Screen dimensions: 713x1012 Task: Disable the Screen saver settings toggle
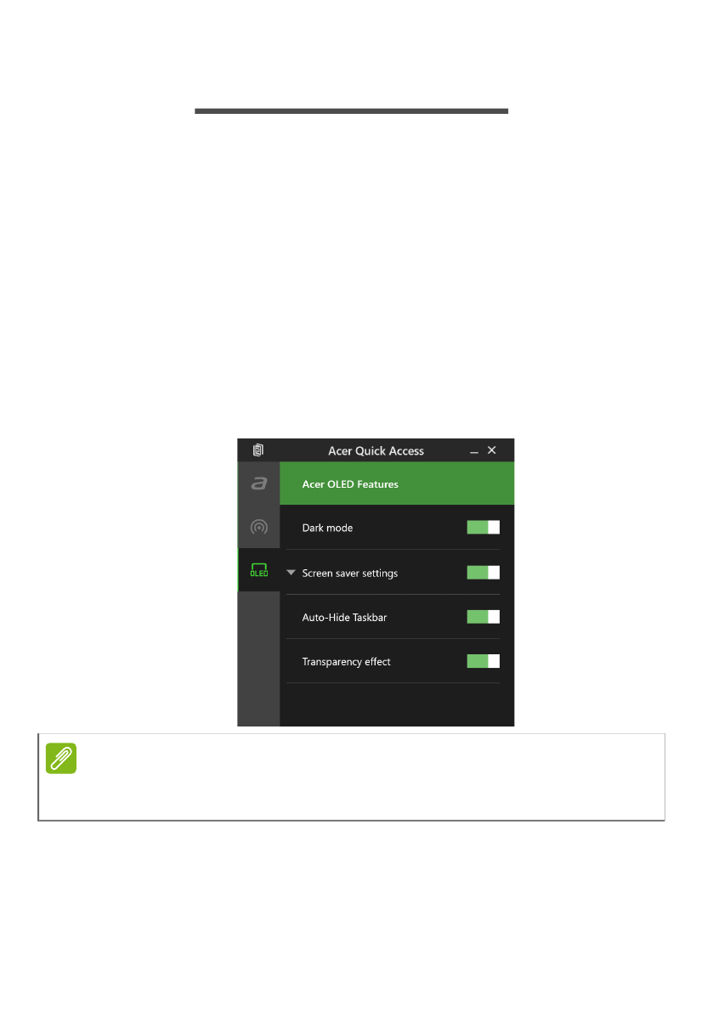coord(484,573)
